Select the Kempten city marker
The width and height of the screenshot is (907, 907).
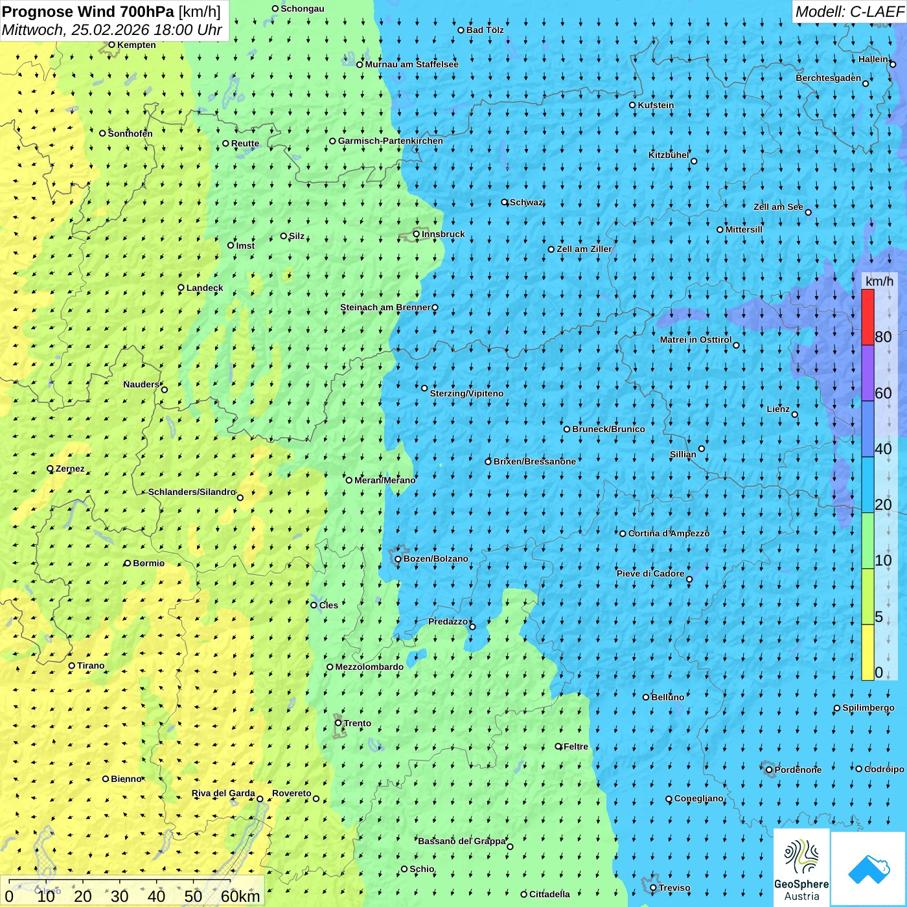111,45
